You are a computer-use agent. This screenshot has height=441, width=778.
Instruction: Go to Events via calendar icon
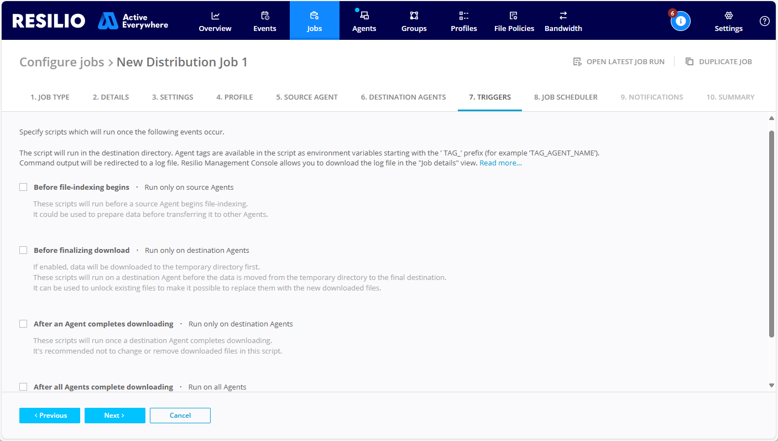click(265, 16)
